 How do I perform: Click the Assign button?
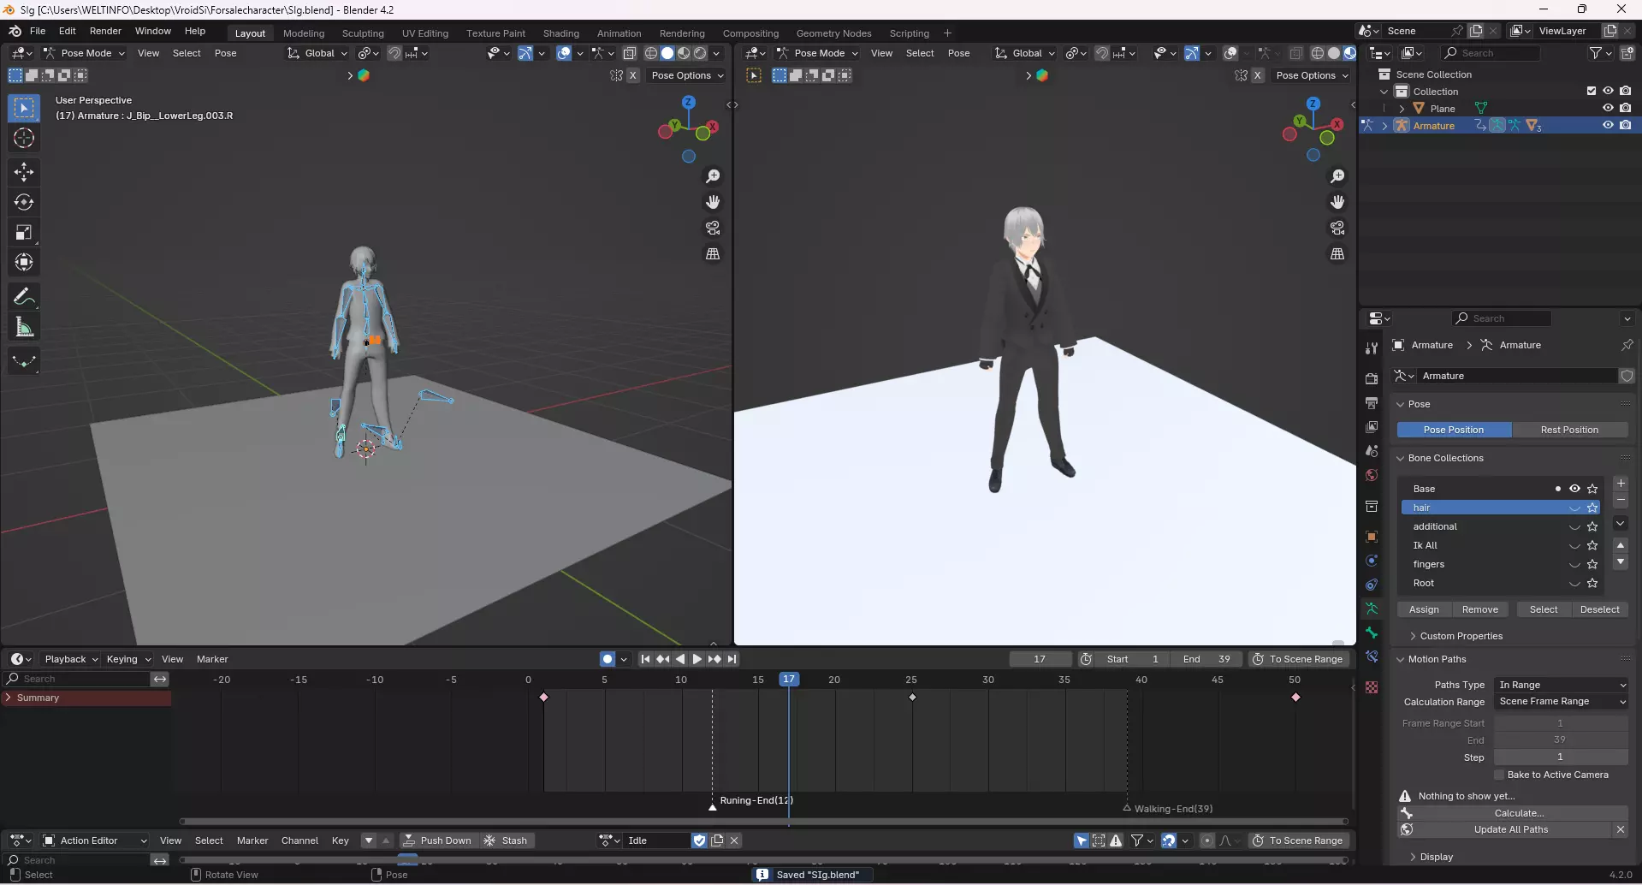pos(1424,609)
